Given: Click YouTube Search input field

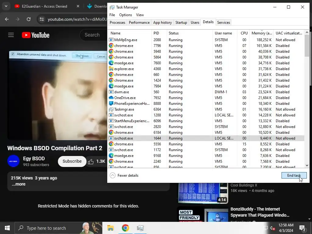Looking at the screenshot, I should 94,35.
